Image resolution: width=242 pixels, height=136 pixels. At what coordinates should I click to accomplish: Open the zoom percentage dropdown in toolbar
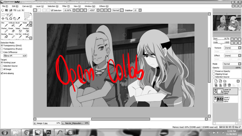coord(74,10)
